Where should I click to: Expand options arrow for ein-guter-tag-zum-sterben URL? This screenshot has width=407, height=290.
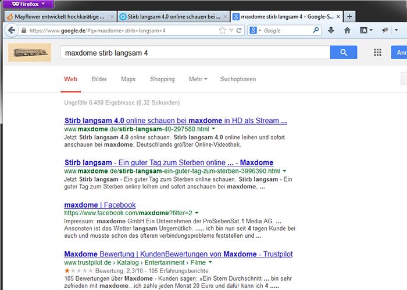(284, 171)
